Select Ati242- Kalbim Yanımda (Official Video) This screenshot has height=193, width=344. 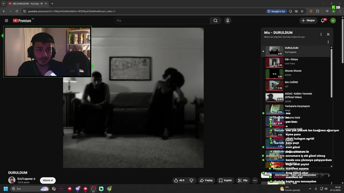point(296,97)
